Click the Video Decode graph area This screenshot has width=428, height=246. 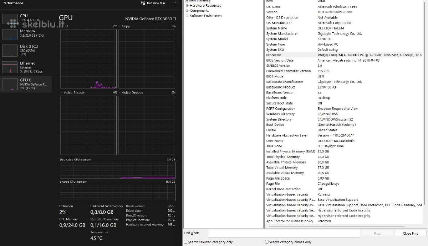click(x=147, y=125)
